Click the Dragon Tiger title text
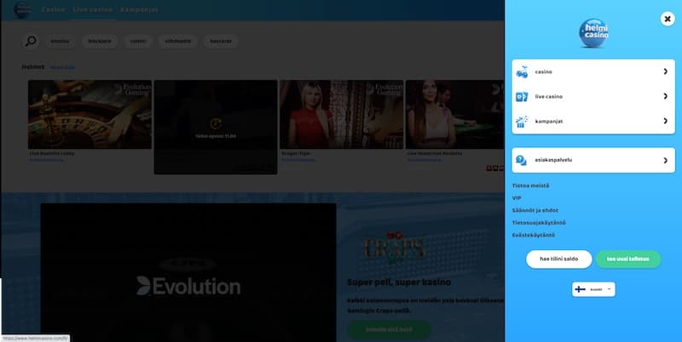 click(296, 153)
